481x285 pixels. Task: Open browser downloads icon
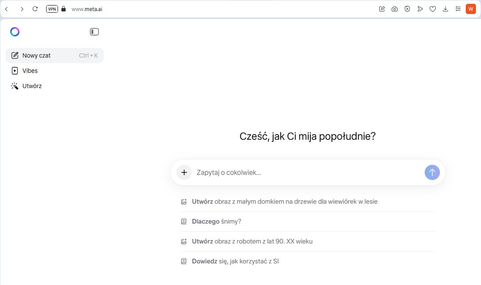(445, 8)
